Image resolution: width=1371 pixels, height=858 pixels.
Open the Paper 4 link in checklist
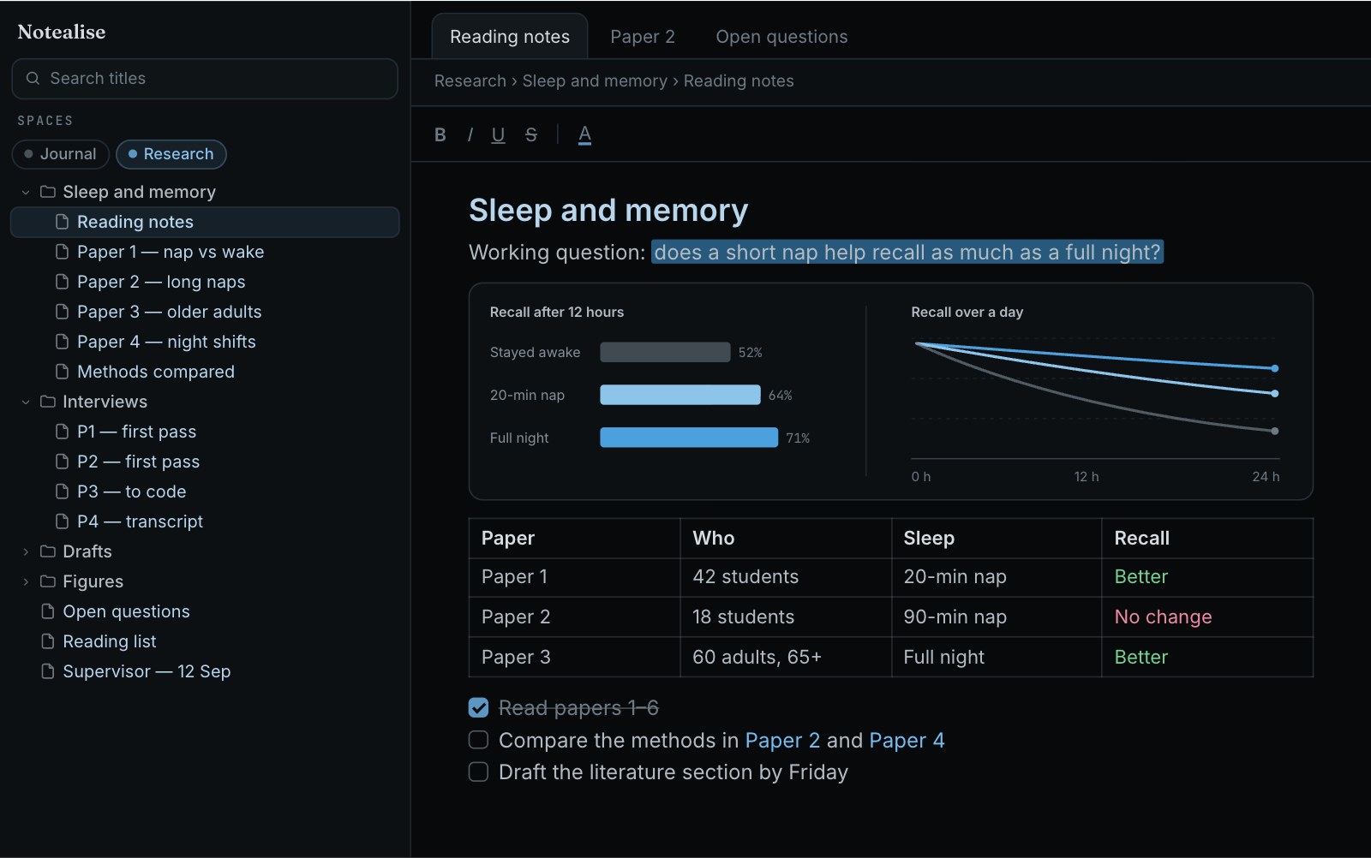[907, 741]
